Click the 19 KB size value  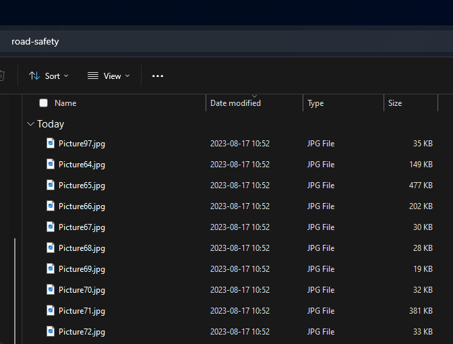(x=423, y=269)
